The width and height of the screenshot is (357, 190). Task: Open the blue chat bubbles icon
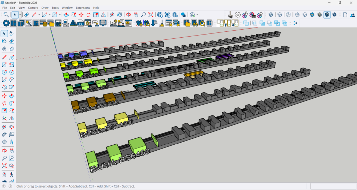point(183,15)
